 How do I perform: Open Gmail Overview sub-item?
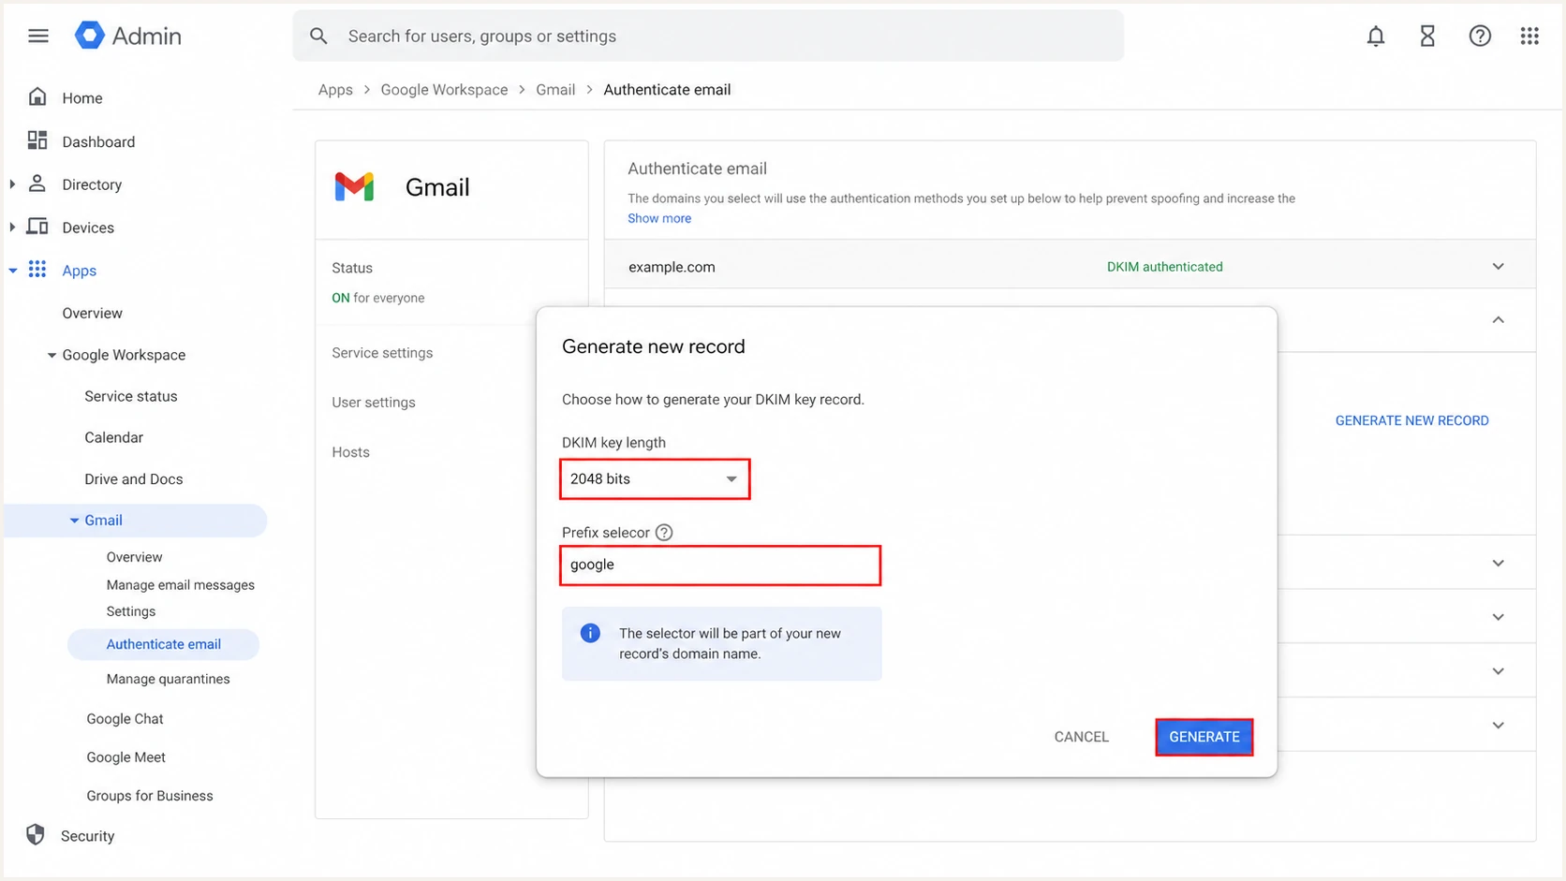point(134,557)
